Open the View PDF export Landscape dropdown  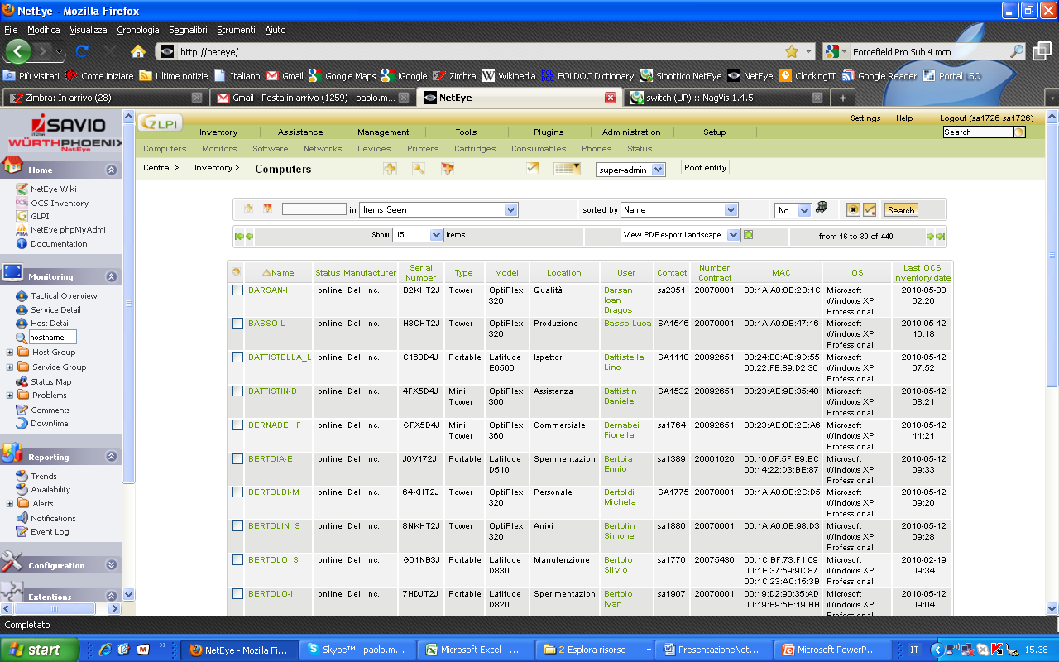679,235
